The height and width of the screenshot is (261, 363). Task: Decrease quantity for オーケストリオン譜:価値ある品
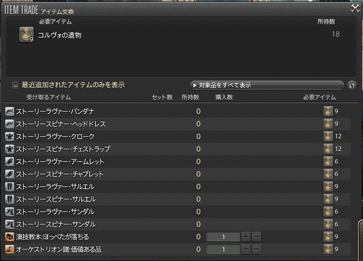coord(256,249)
